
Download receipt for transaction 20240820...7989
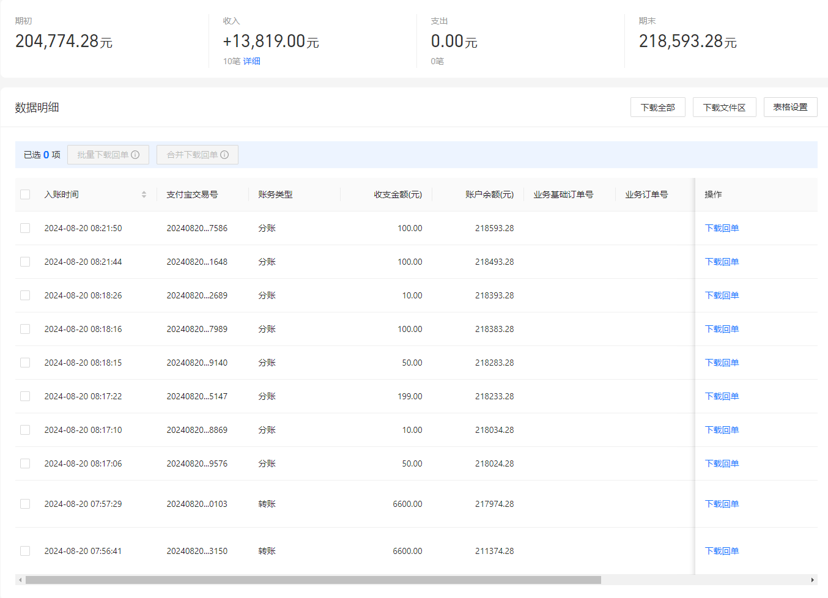(722, 329)
